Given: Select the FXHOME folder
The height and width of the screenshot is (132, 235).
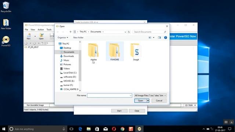Looking at the screenshot, I should [x=115, y=52].
